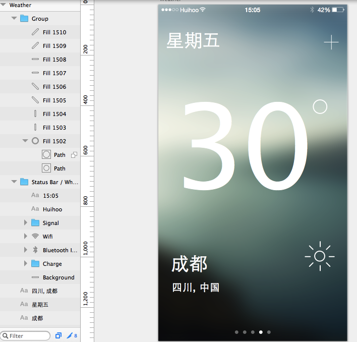Viewport: 357px width, 342px height.
Task: Select the Background layer in list
Action: pos(58,277)
